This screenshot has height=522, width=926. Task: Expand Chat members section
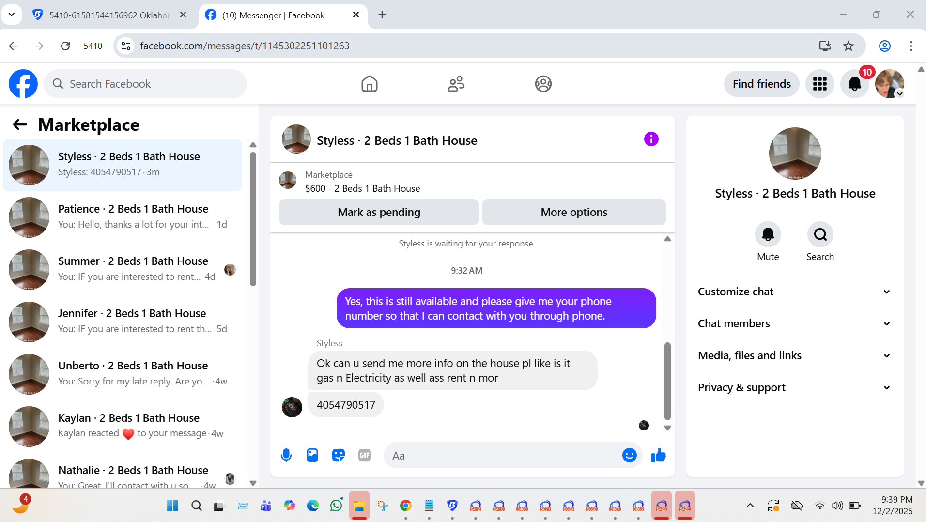click(794, 323)
